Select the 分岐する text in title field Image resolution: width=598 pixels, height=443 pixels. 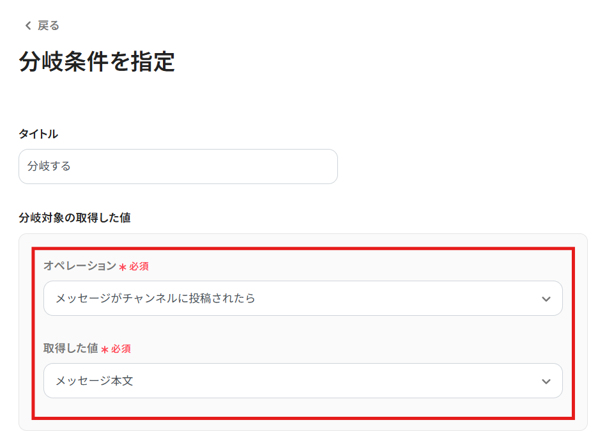(49, 166)
